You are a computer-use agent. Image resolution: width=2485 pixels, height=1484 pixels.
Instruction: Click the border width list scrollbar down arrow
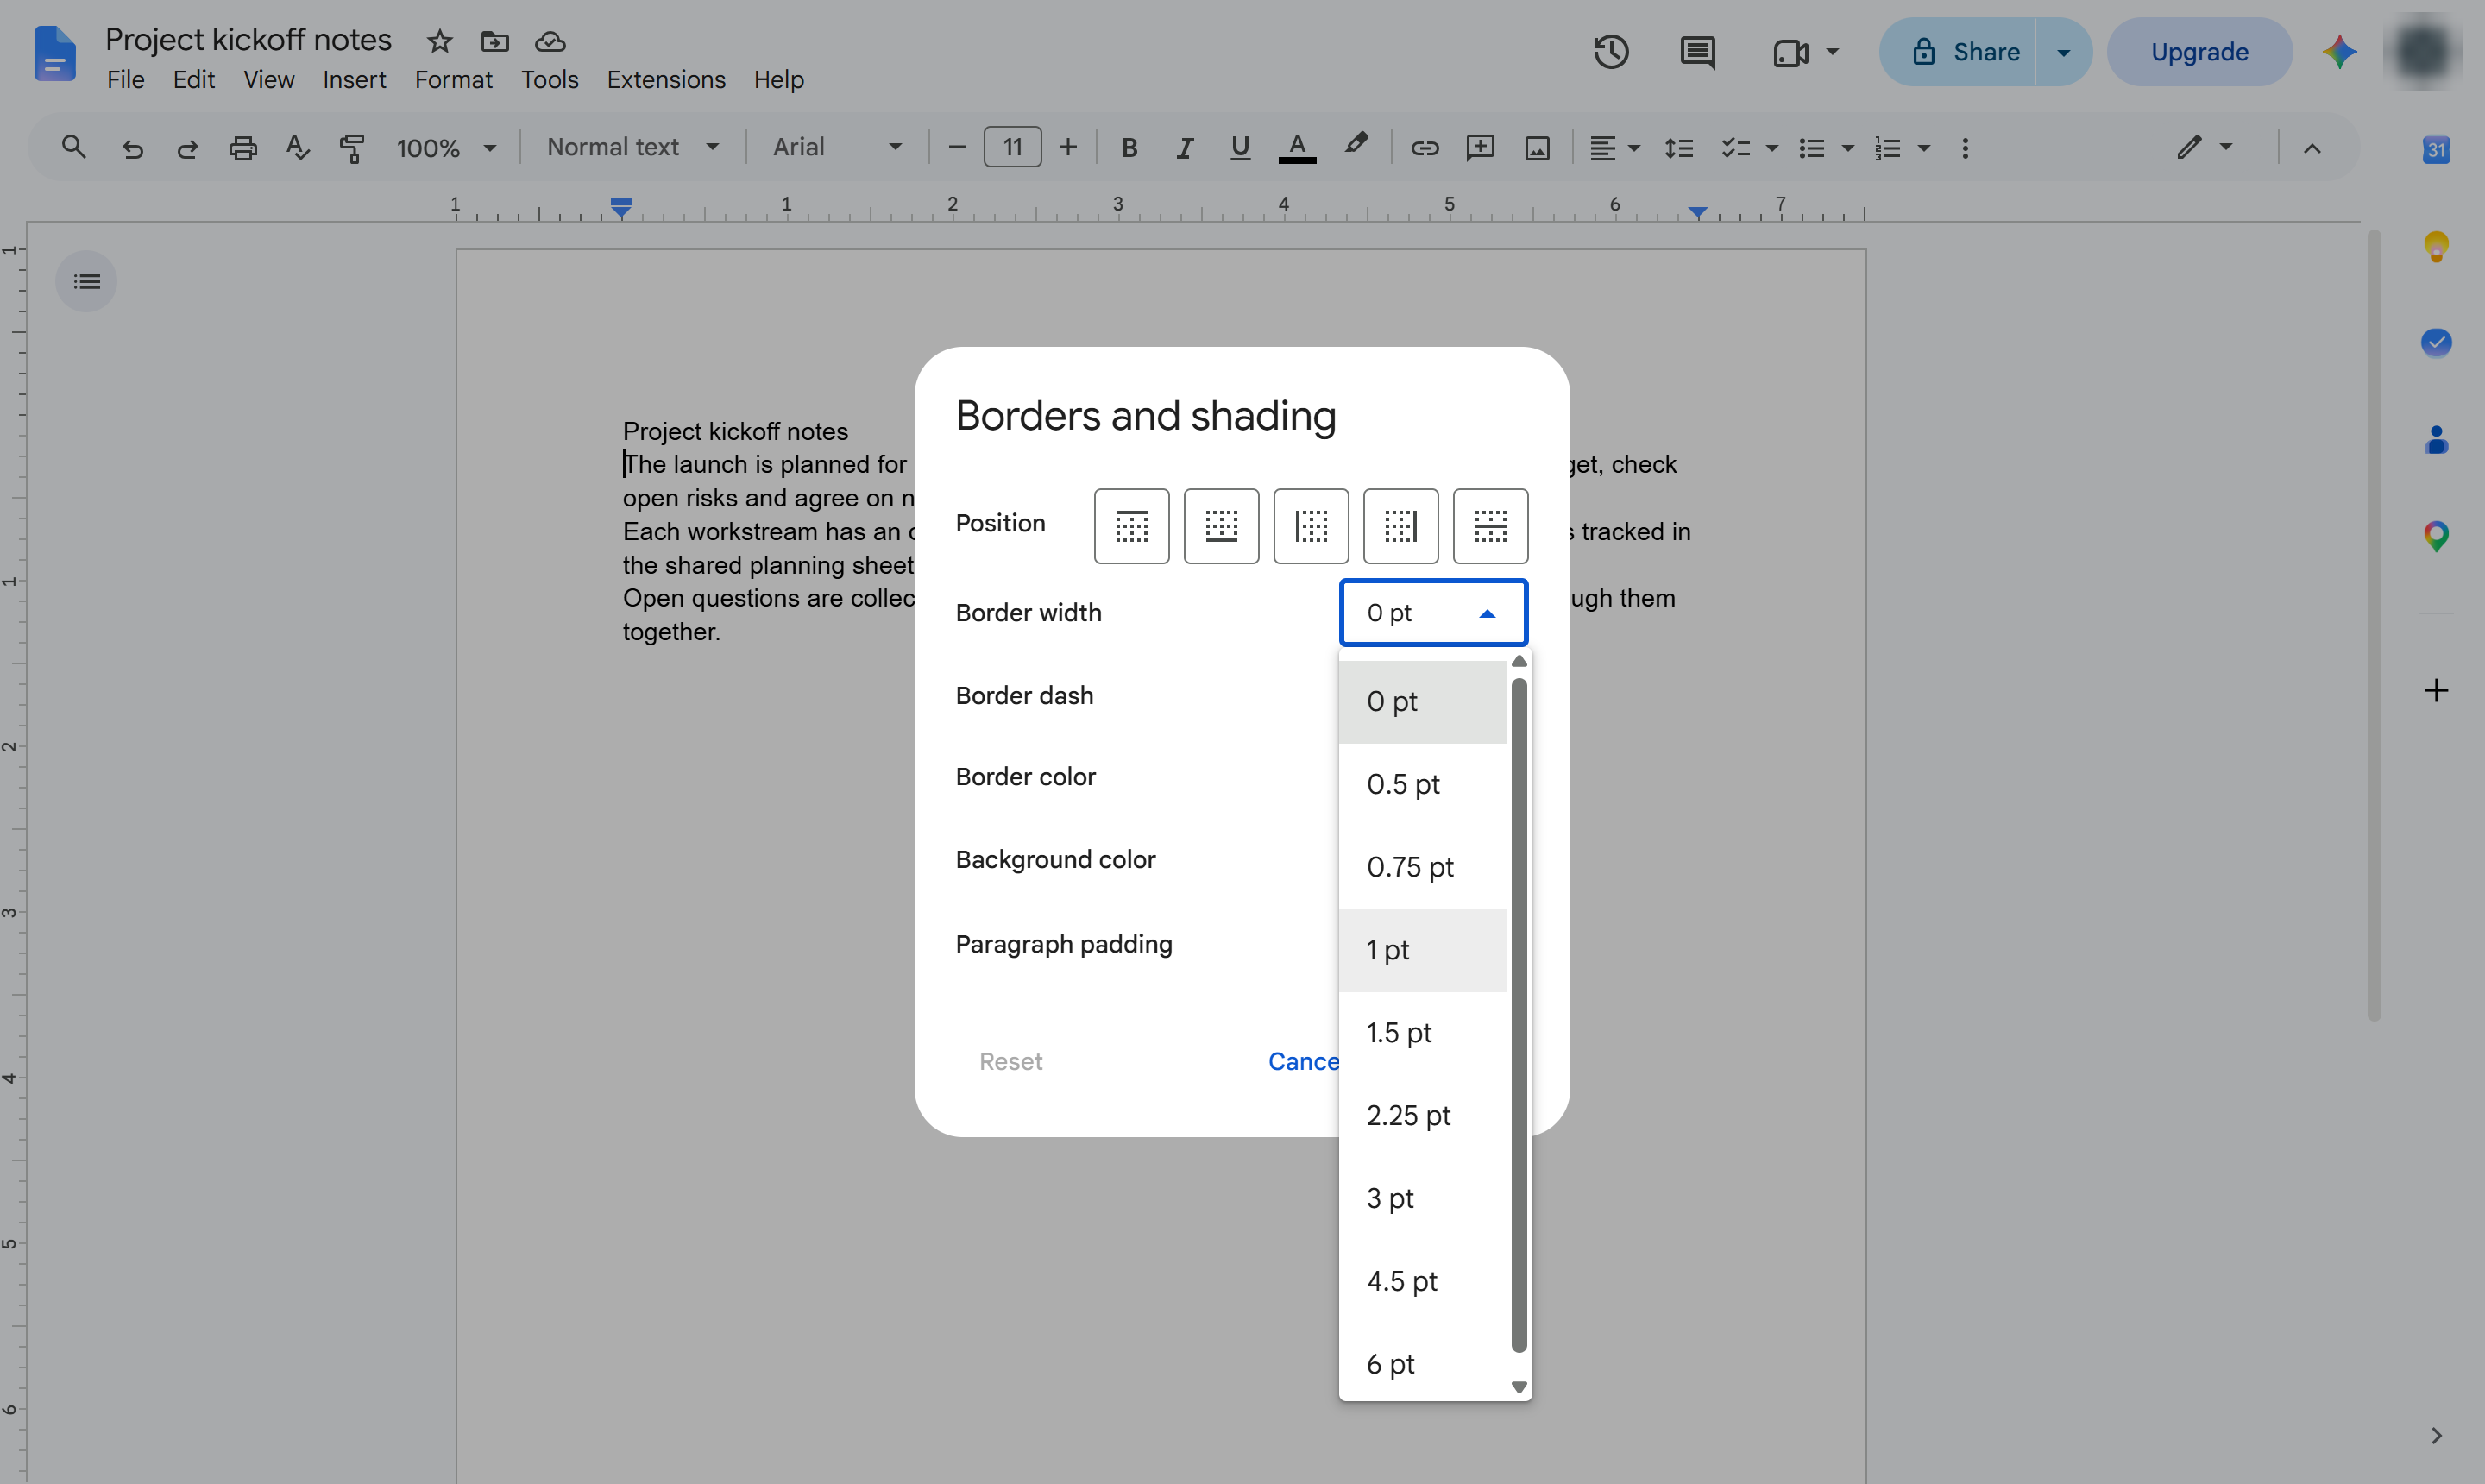click(1519, 1388)
